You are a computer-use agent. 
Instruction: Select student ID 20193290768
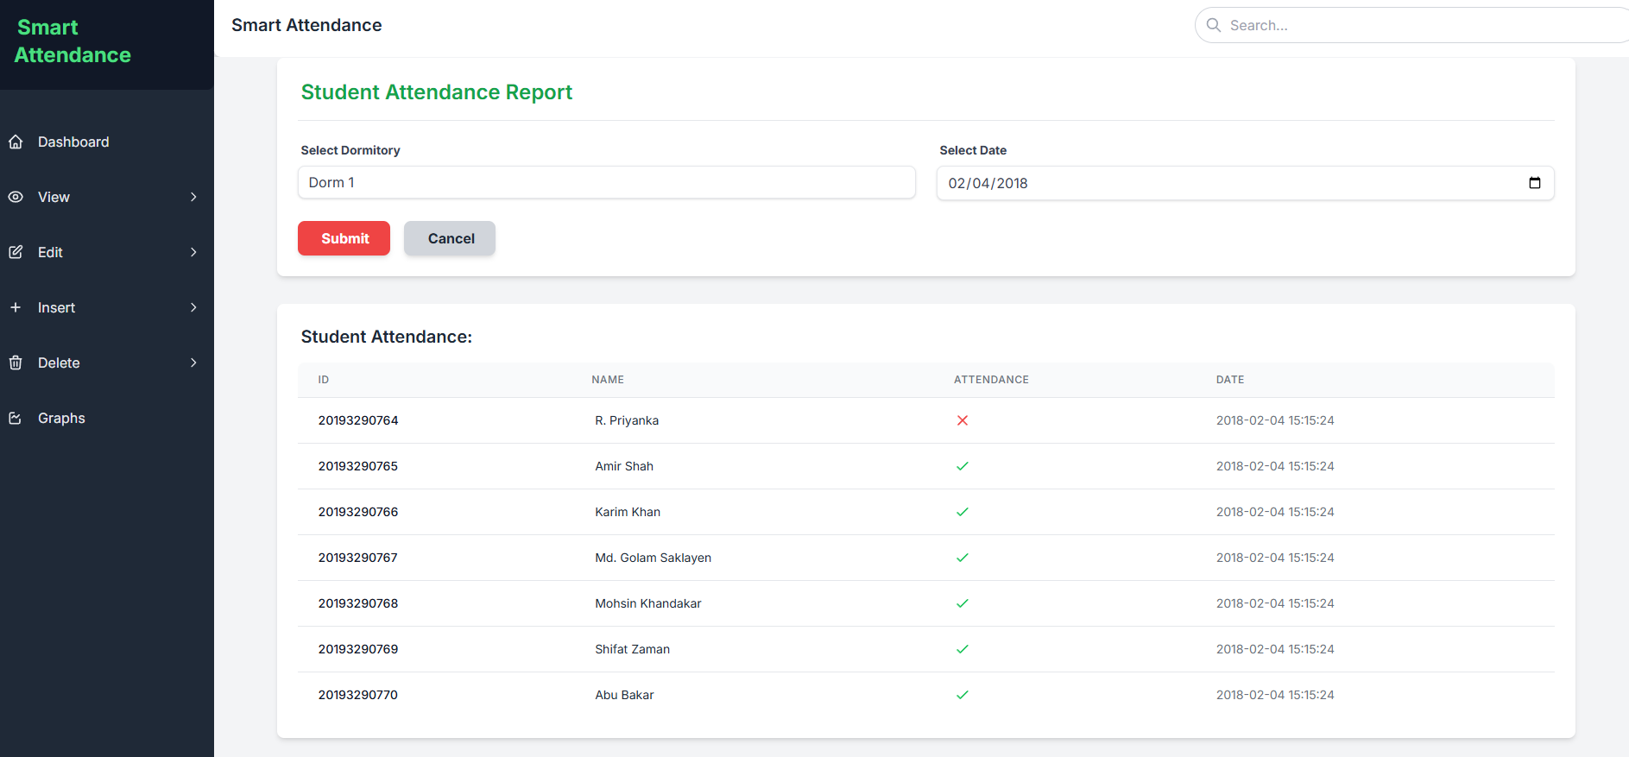click(358, 603)
